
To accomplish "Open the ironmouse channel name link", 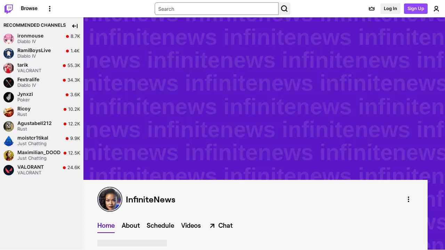I will click(30, 36).
